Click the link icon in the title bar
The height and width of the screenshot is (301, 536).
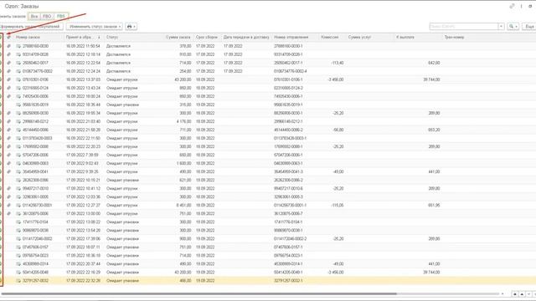click(x=512, y=6)
